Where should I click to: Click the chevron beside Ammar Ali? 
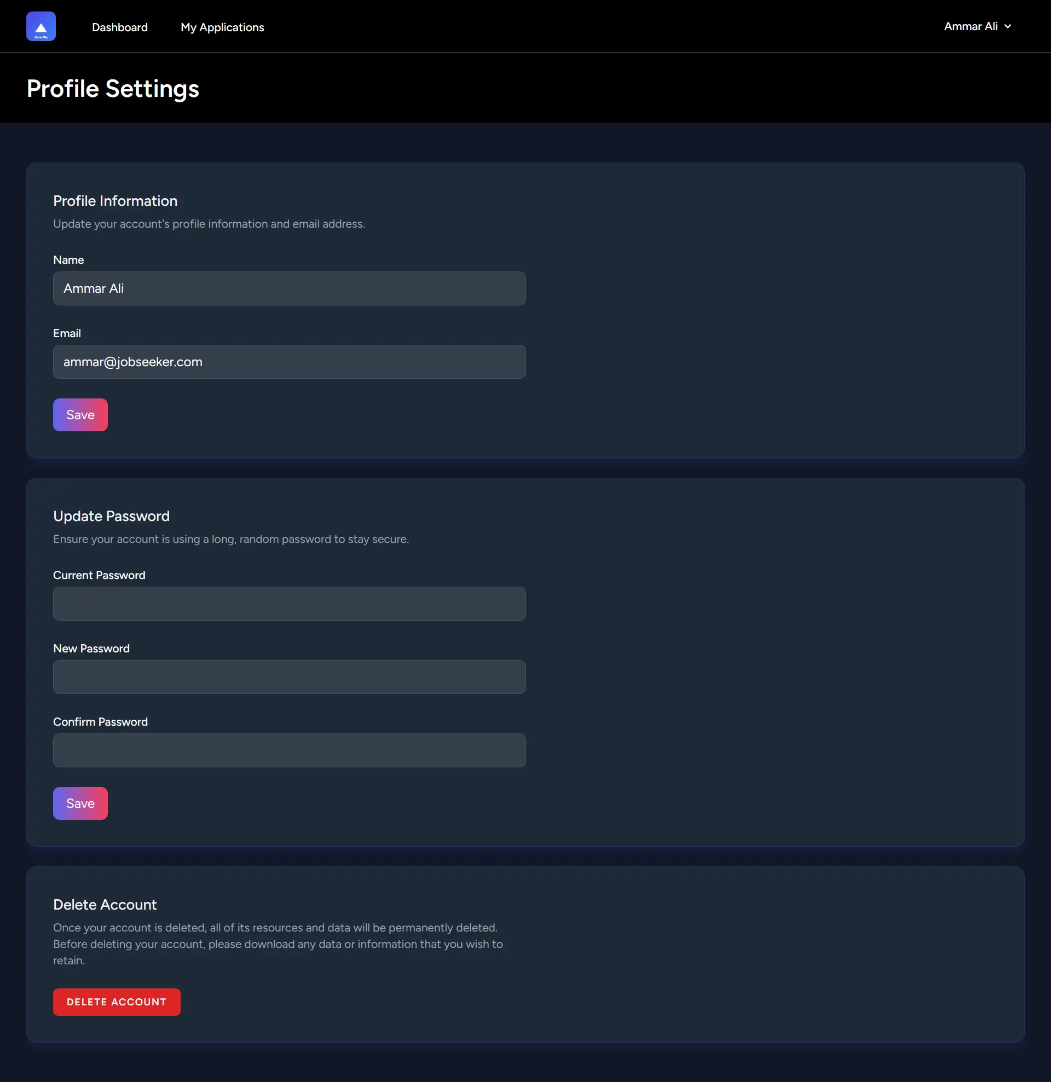pyautogui.click(x=1008, y=26)
